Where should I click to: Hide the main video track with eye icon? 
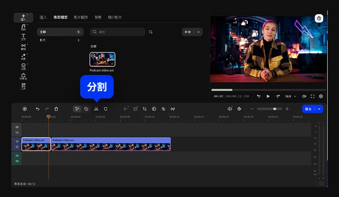pos(17,142)
